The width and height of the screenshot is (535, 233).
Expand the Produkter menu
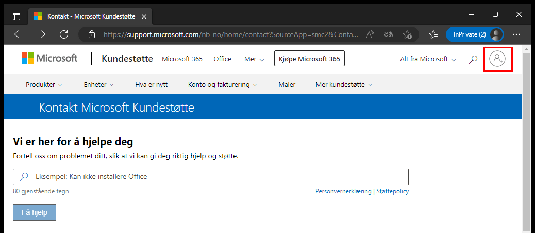44,84
